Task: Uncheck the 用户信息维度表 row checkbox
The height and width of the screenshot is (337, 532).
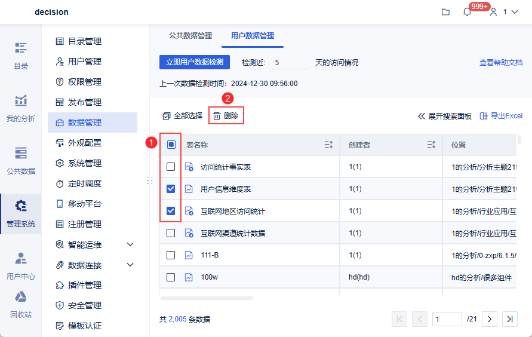Action: 171,189
